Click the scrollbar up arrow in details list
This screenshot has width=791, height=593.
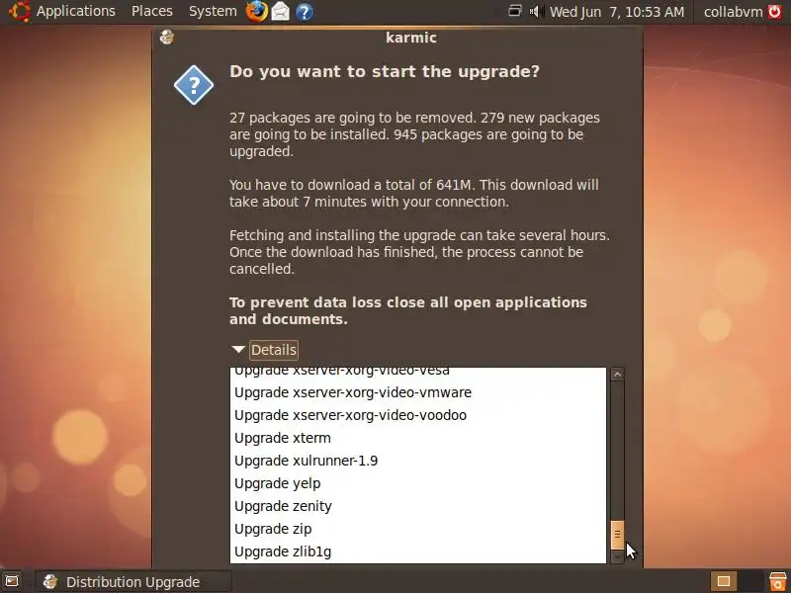pos(617,375)
